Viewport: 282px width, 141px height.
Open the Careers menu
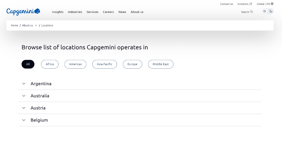click(108, 12)
